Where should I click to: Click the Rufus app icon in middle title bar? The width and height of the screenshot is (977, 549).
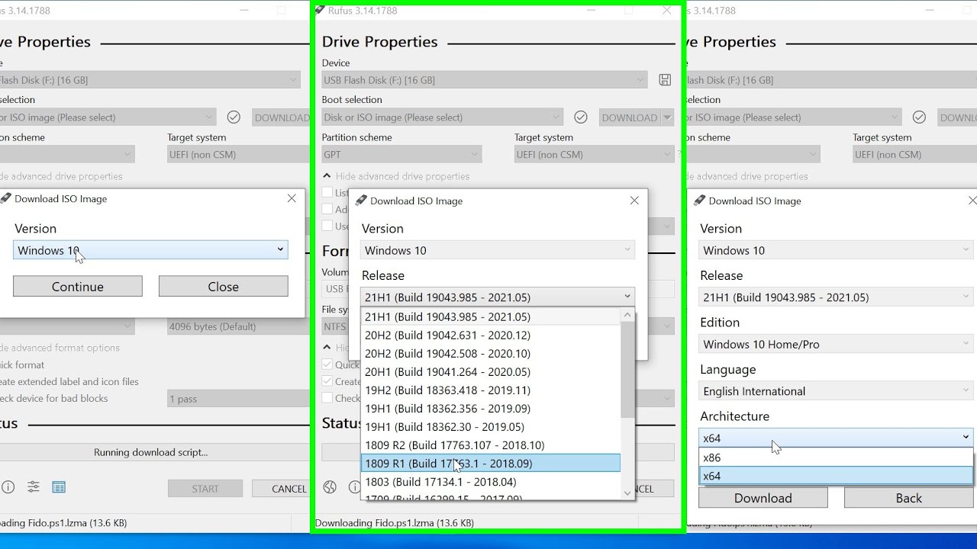point(320,10)
